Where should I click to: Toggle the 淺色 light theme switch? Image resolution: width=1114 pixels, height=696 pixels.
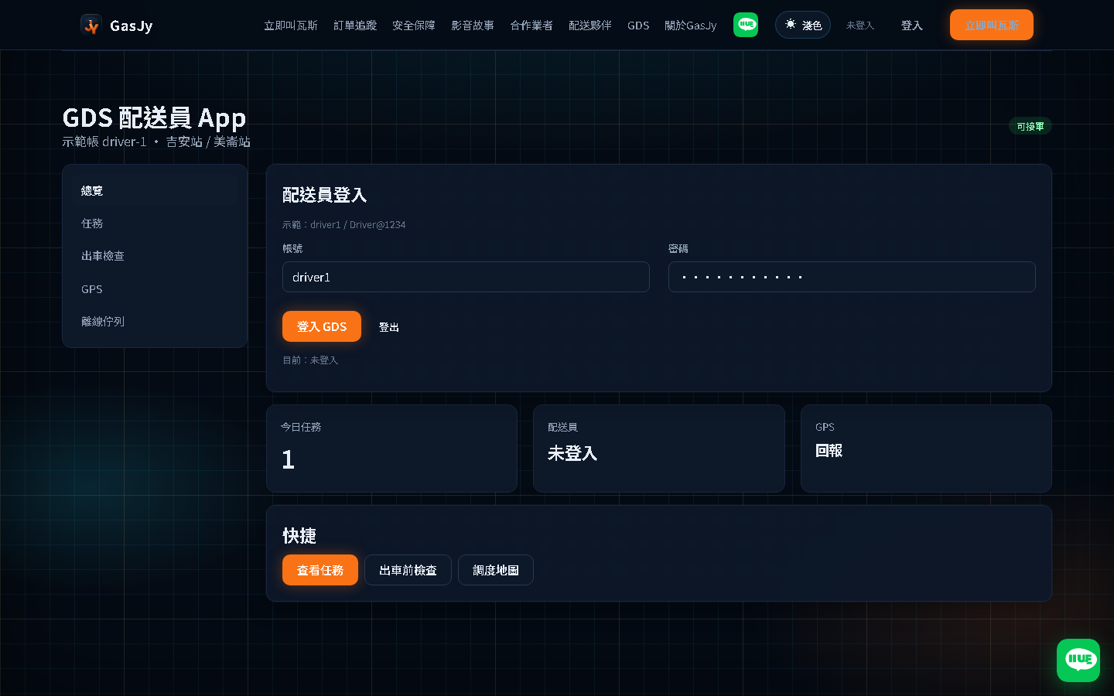(x=803, y=25)
